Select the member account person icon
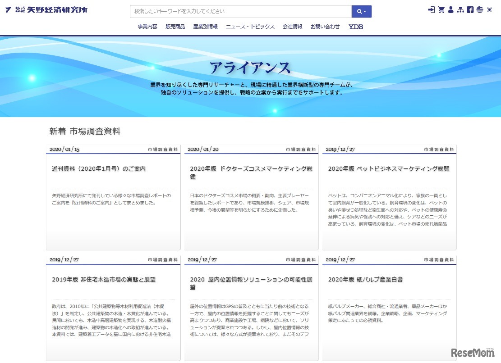501x363 pixels. 450,9
